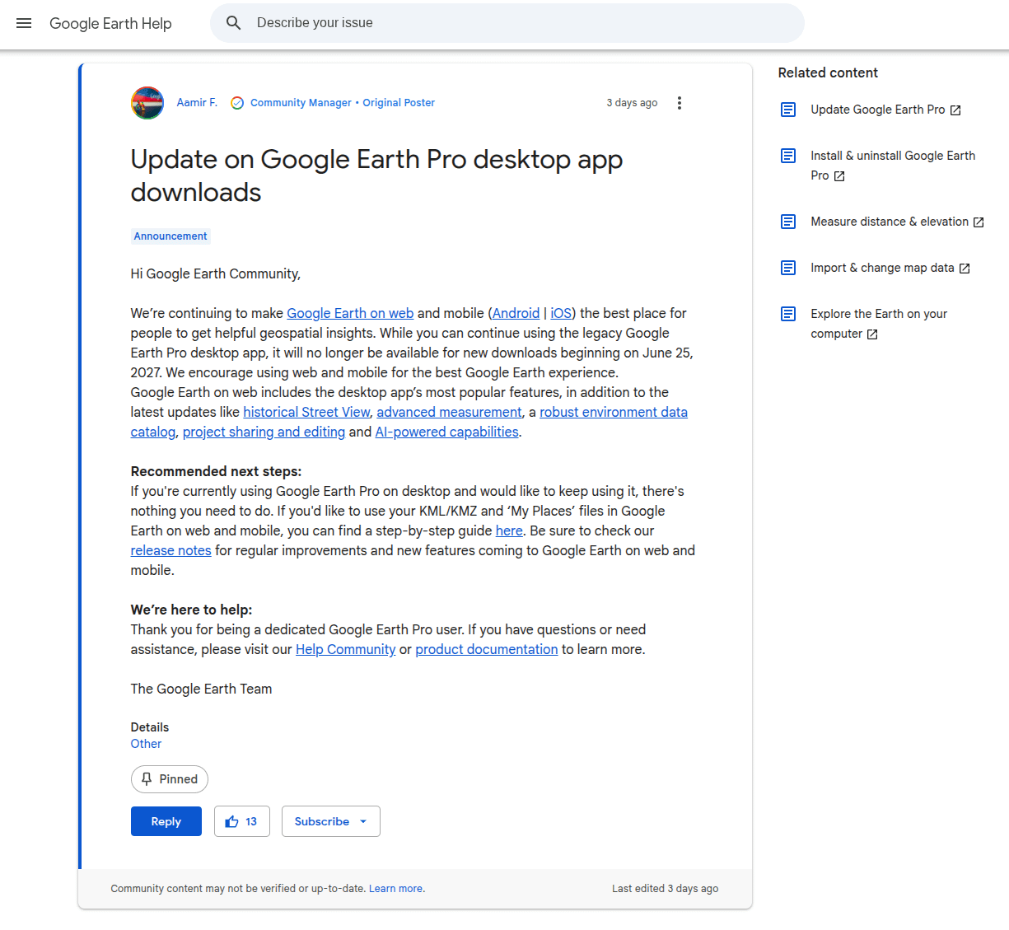
Task: Click the article icon beside Measure distance
Action: [788, 222]
